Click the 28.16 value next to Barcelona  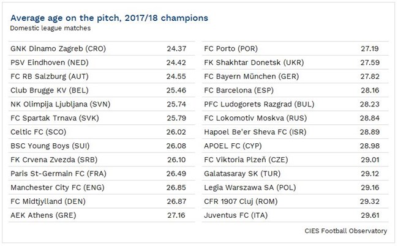(370, 90)
